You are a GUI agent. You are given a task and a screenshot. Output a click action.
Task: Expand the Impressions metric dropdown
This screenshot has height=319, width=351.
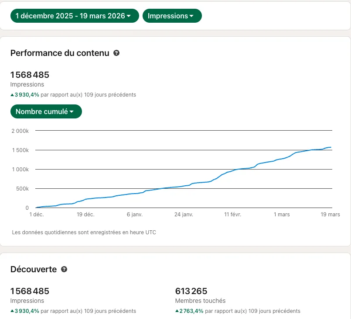[172, 16]
